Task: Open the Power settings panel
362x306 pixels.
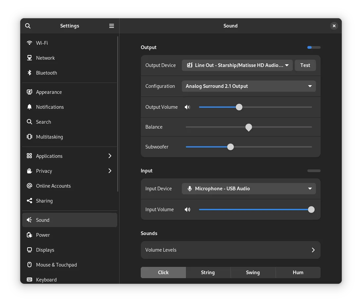Action: (x=43, y=235)
